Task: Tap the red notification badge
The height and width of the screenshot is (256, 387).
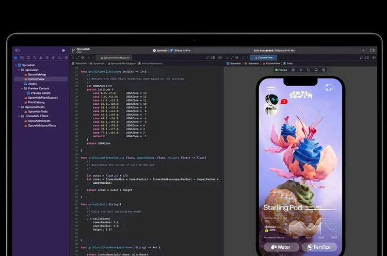Action: coord(284,102)
